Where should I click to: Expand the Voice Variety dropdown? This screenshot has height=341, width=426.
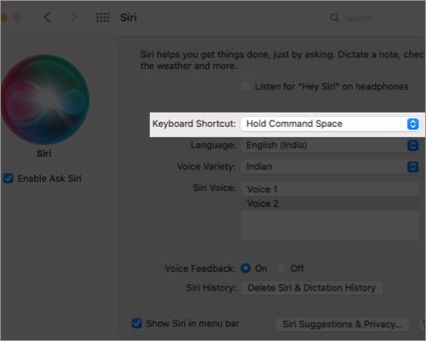click(330, 166)
